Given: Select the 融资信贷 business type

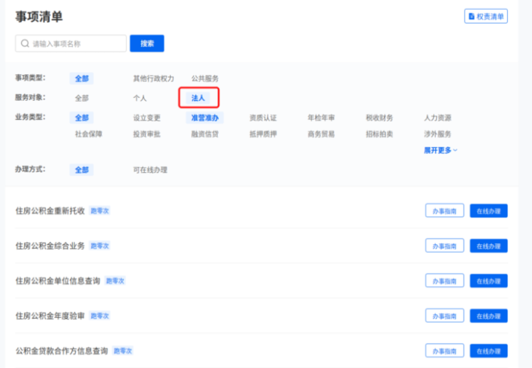Looking at the screenshot, I should pos(205,134).
